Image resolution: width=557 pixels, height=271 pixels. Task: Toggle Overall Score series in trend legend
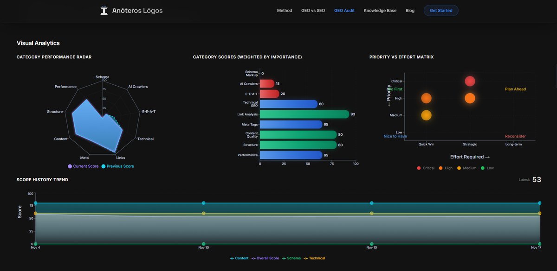[266, 258]
